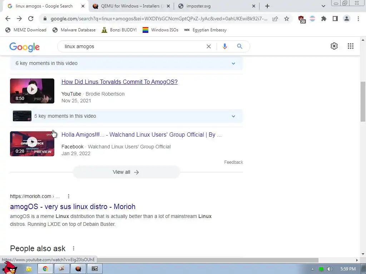Viewport: 366px width, 274px height.
Task: Open Windows ISOs bookmark
Action: (160, 30)
